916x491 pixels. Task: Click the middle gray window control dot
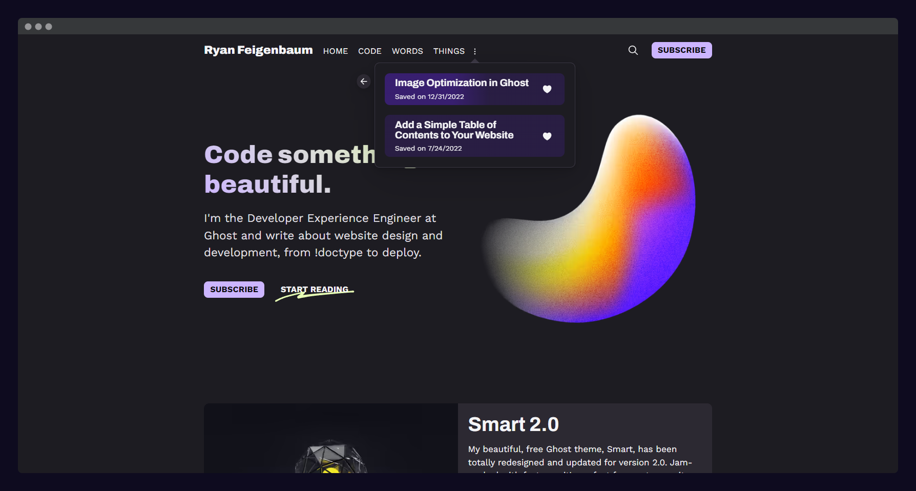38,27
